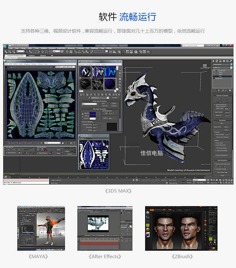Select the Thin Seam Display radio button
236x268 pixels.
(x=215, y=148)
